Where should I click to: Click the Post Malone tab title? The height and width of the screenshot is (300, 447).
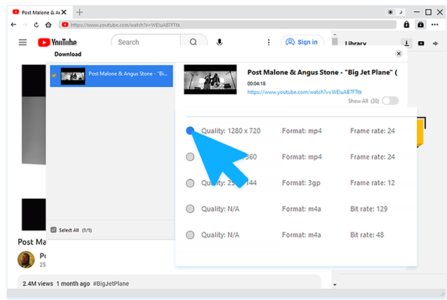[41, 13]
